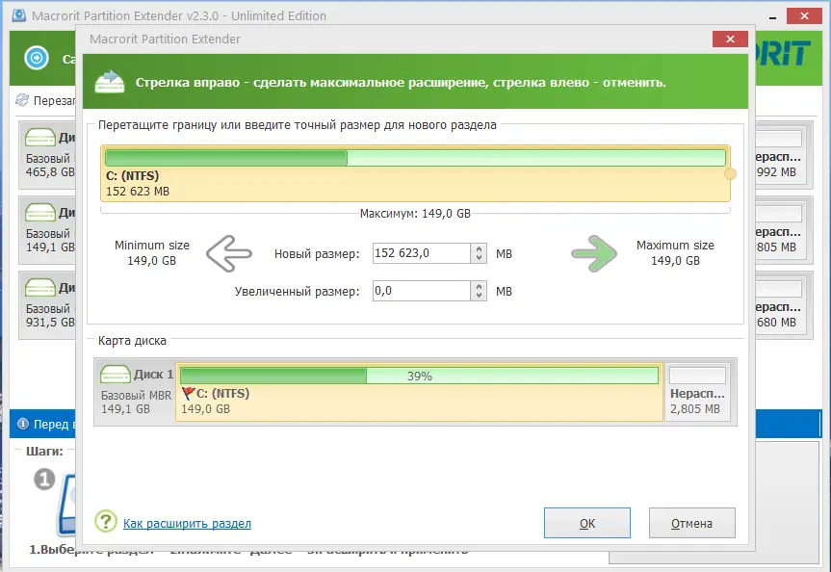Click the Диск 1 drive icon in the disk map

point(115,375)
